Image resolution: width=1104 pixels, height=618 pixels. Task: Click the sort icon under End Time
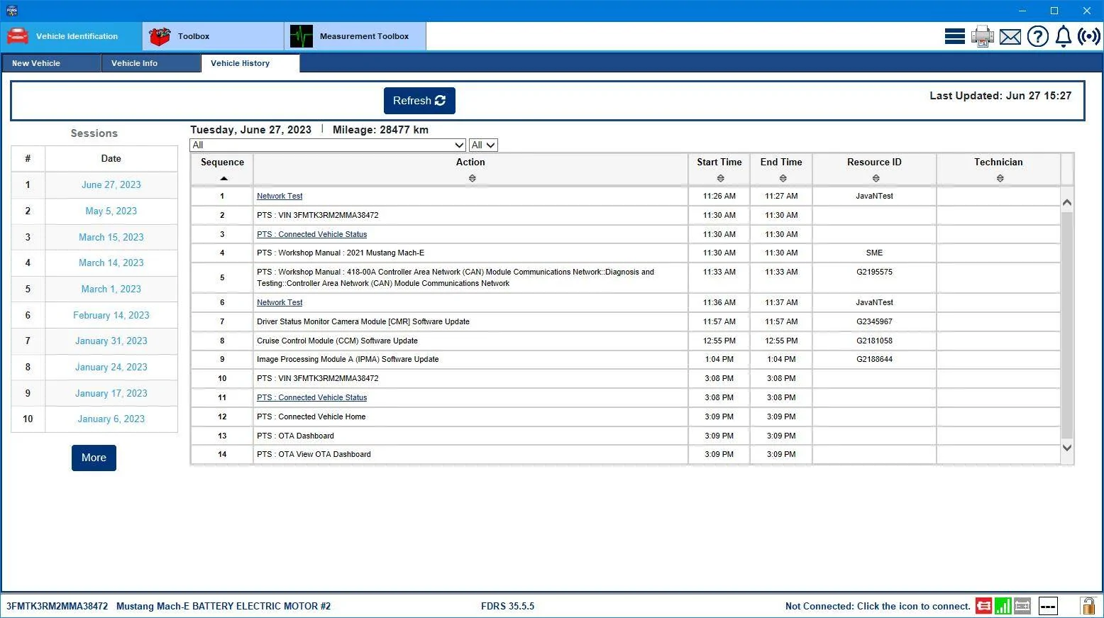(x=783, y=178)
